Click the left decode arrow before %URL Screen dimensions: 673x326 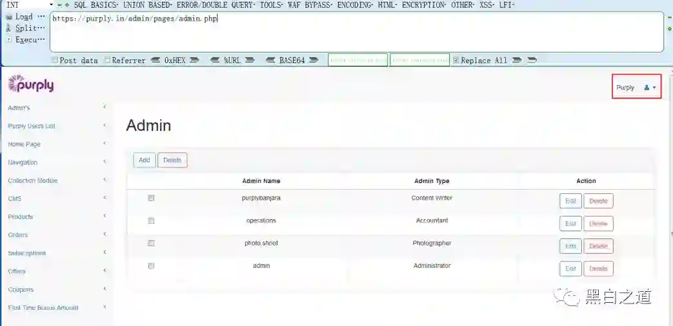pyautogui.click(x=216, y=60)
